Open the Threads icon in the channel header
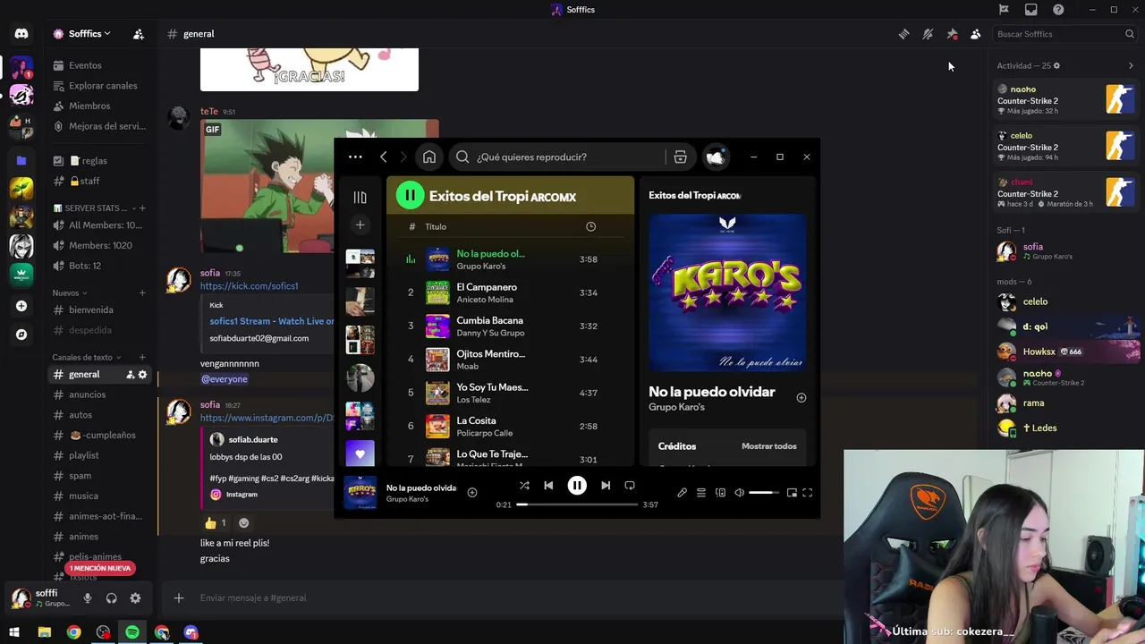Image resolution: width=1145 pixels, height=644 pixels. (904, 34)
